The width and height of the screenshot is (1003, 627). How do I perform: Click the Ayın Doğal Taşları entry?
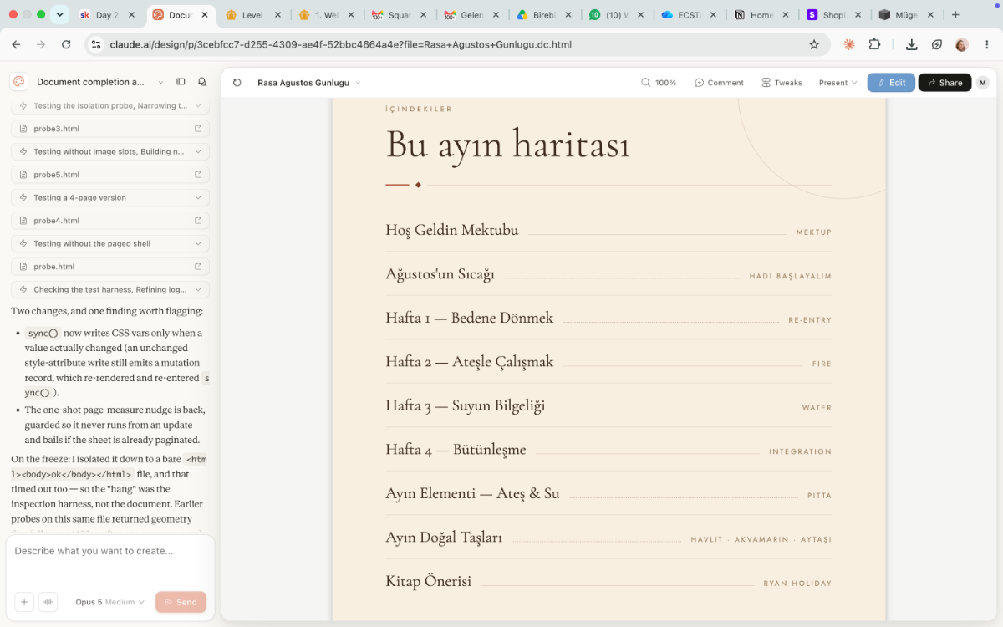(x=444, y=538)
